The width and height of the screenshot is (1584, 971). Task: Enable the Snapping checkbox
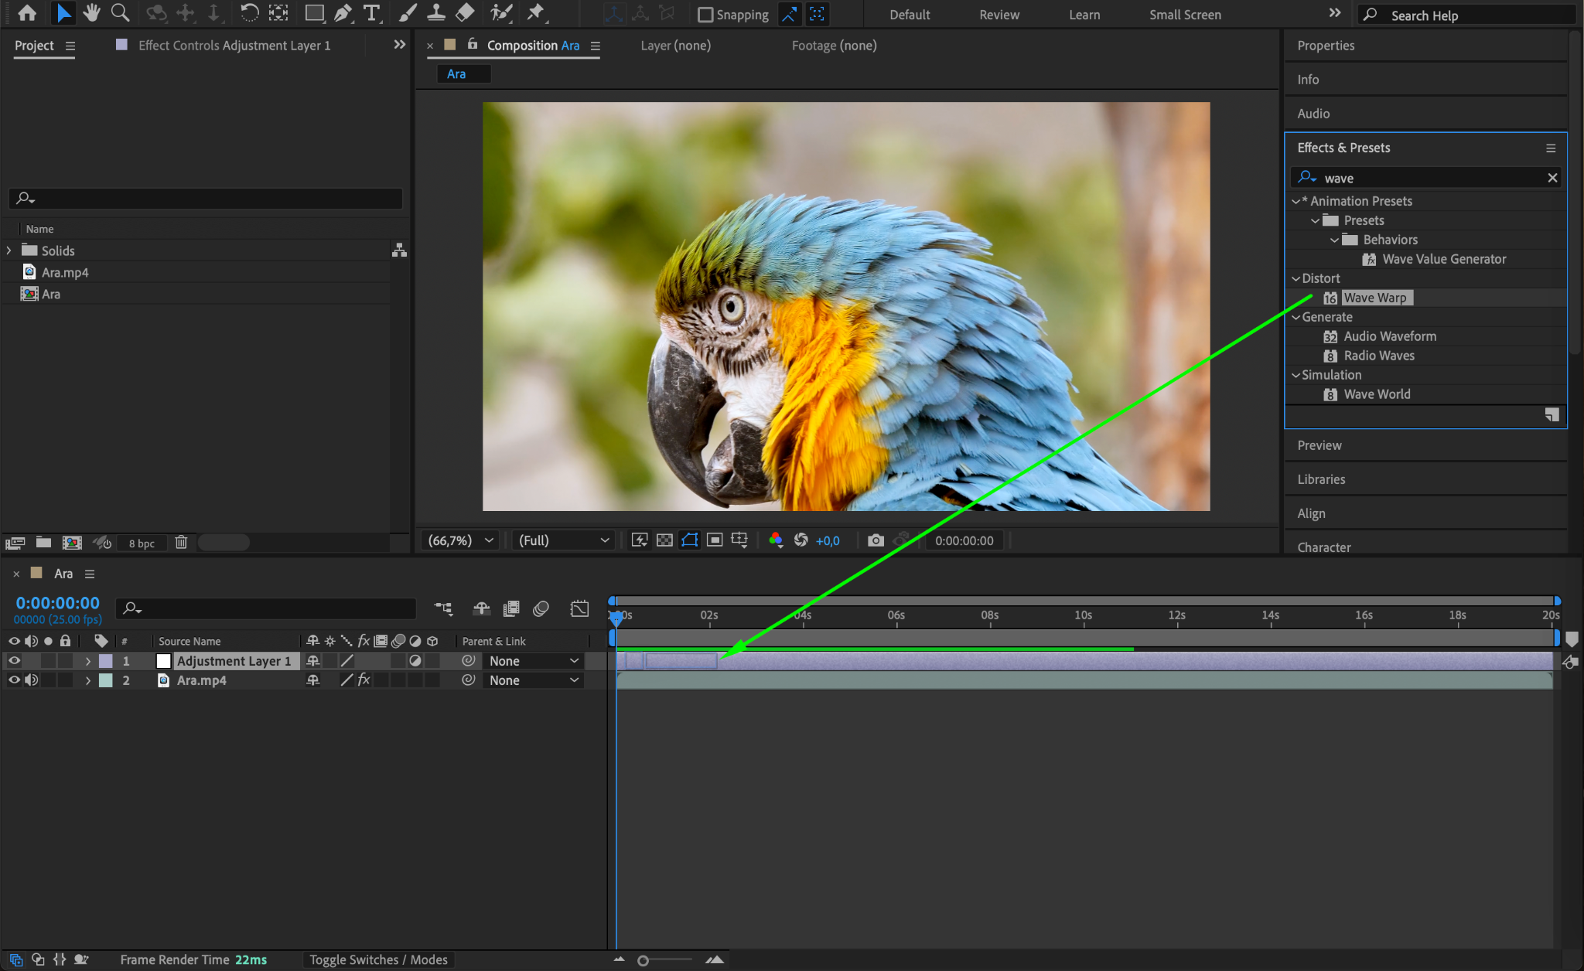pyautogui.click(x=705, y=15)
